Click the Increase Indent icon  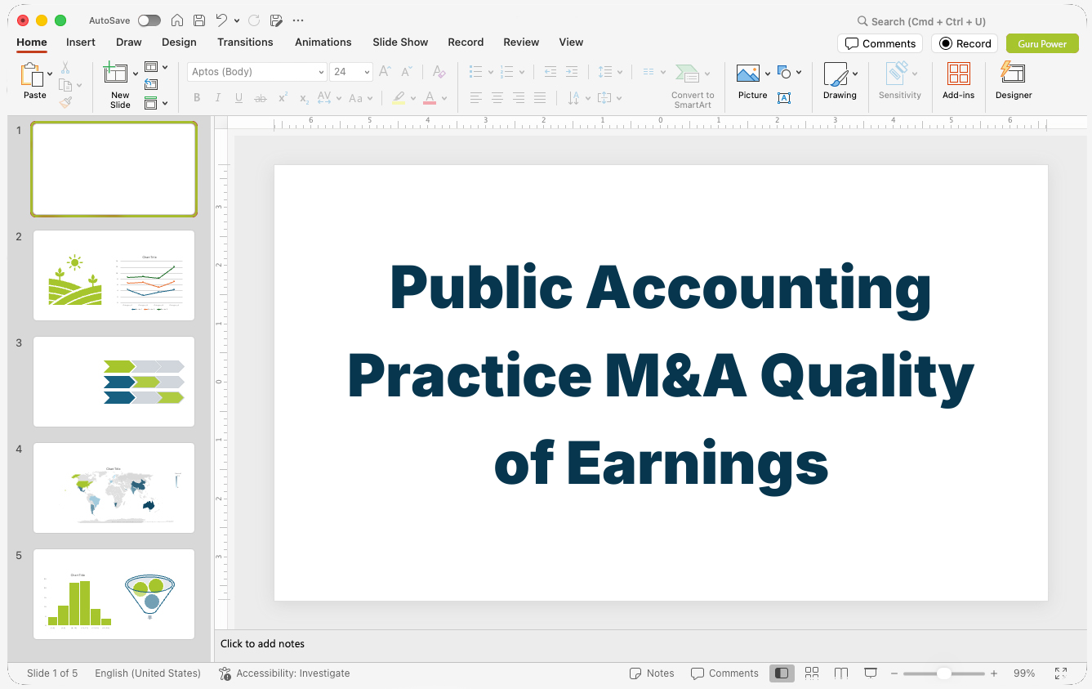[572, 72]
